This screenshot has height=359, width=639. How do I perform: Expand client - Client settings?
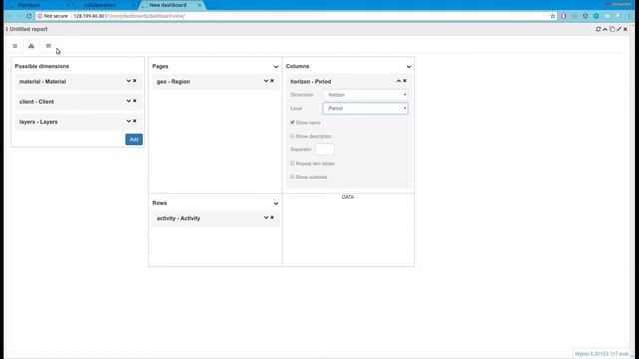129,101
